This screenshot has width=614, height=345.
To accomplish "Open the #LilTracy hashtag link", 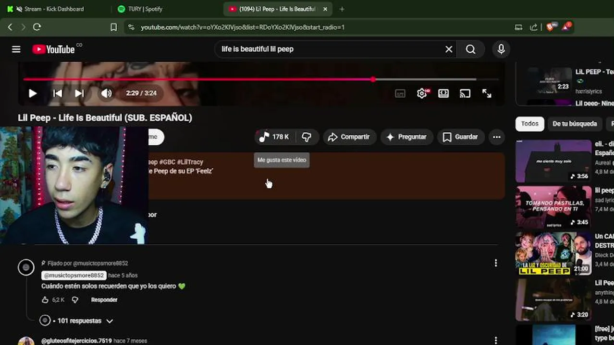I will coord(190,162).
